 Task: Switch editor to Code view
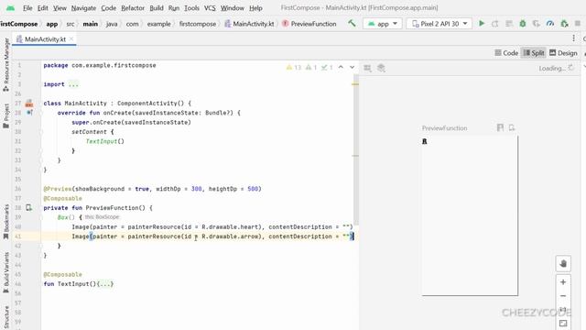click(506, 53)
